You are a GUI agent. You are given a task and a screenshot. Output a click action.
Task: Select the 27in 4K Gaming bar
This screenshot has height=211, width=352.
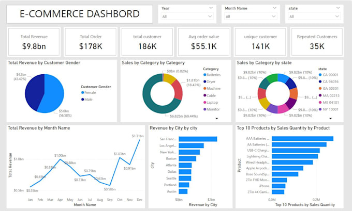pyautogui.click(x=278, y=192)
